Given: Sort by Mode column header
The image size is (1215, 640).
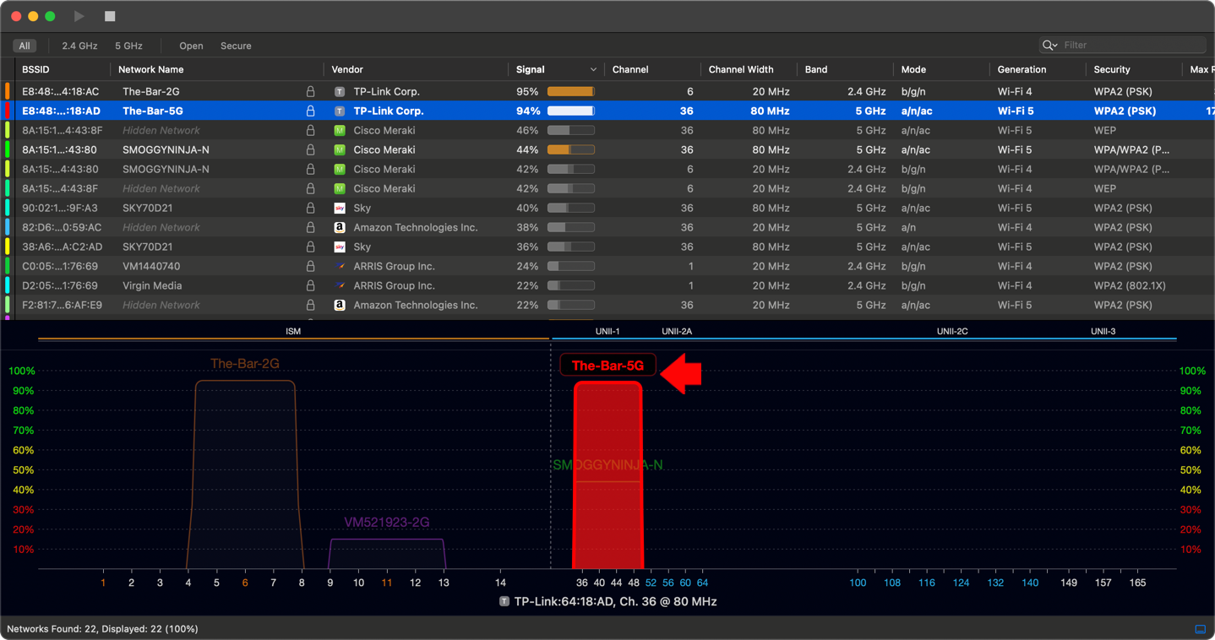Looking at the screenshot, I should pyautogui.click(x=913, y=69).
